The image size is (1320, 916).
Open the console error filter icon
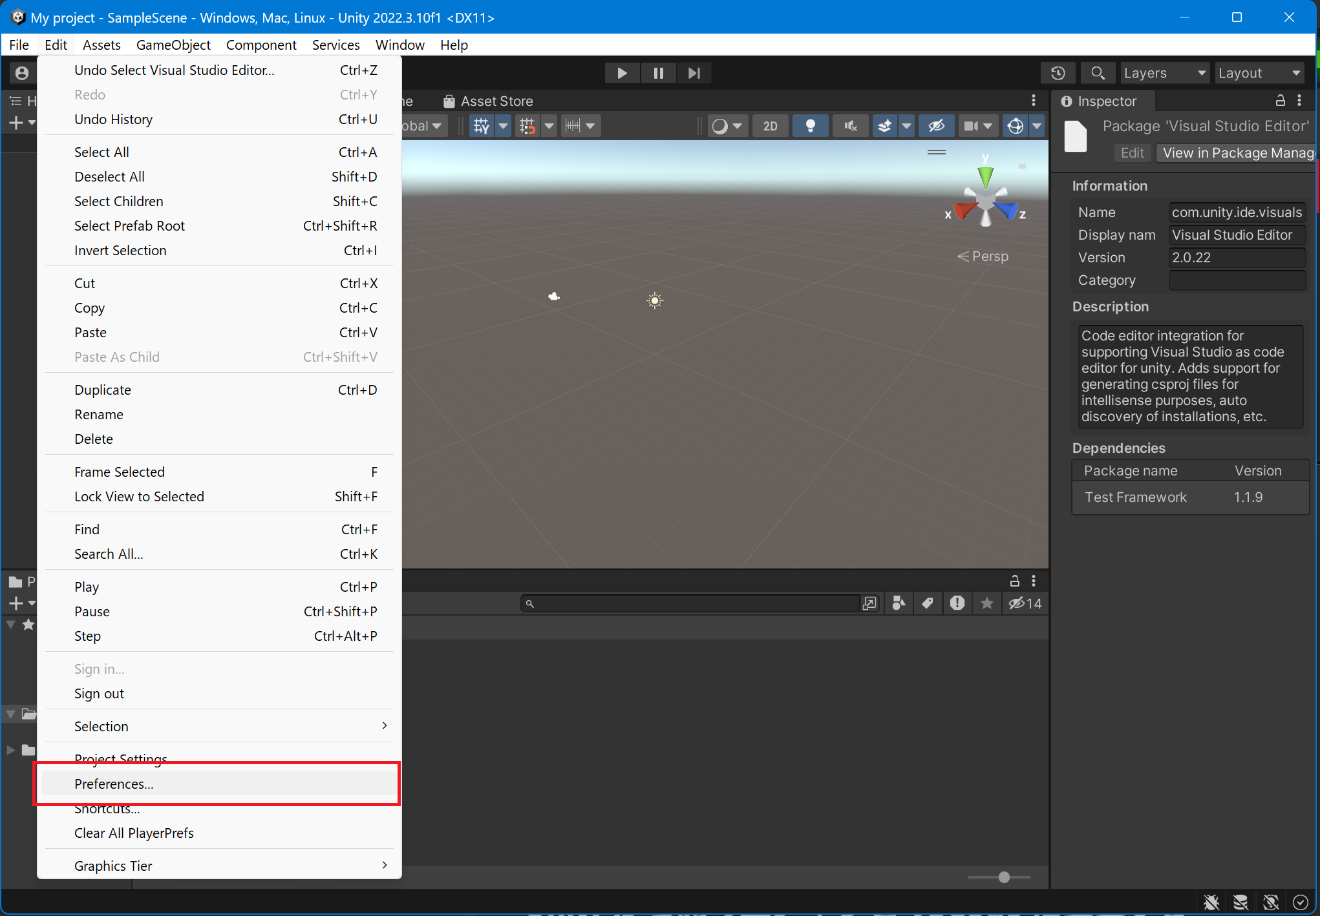957,603
